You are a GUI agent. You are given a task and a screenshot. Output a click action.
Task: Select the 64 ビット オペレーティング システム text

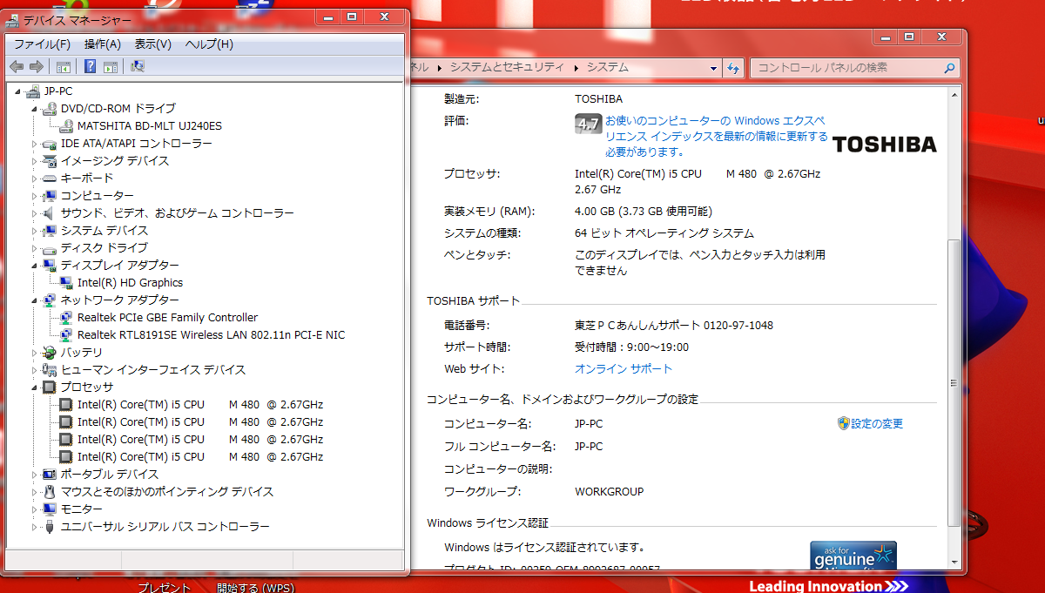(664, 233)
